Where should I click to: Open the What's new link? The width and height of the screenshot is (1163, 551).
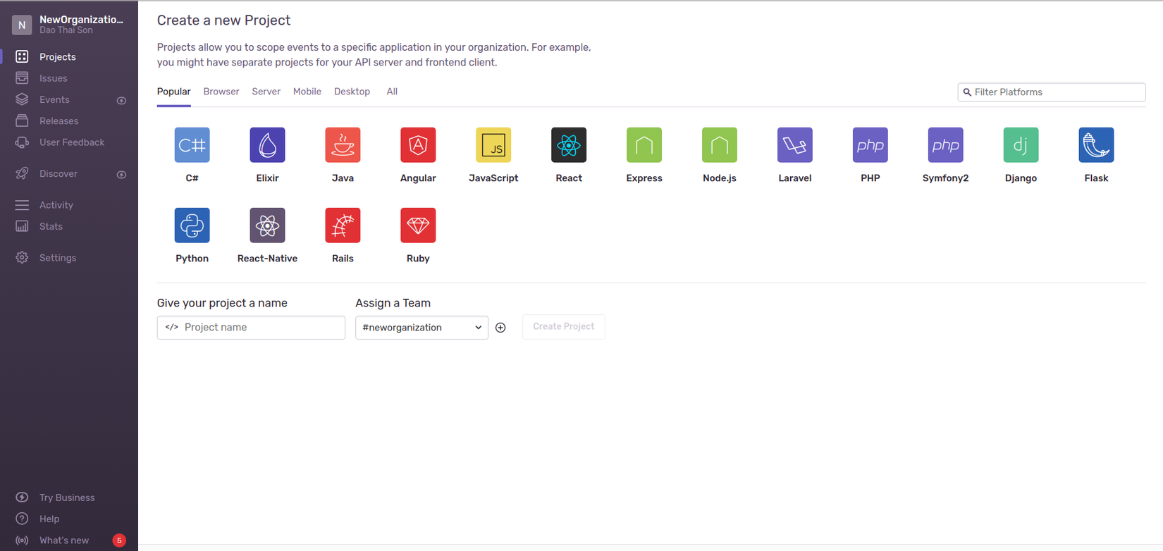[64, 540]
